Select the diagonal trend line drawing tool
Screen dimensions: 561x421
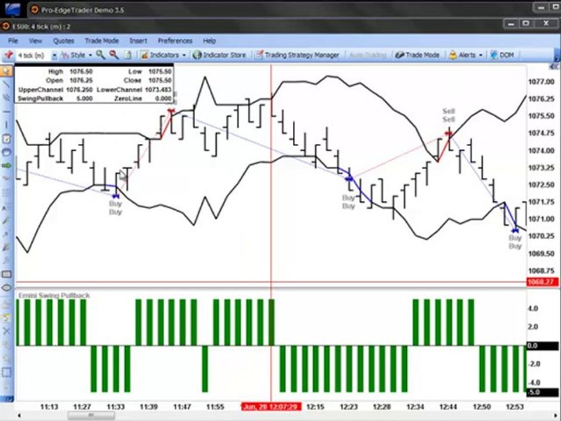point(6,84)
